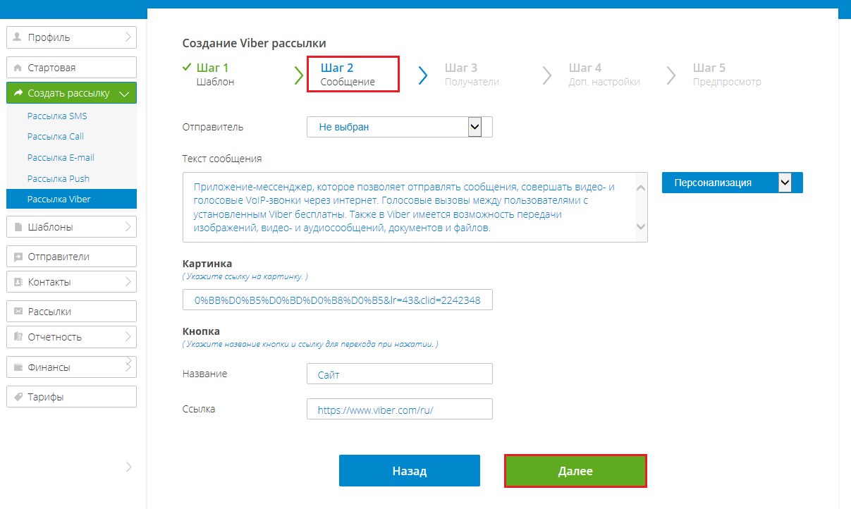Click the "Отправитель" label
Image resolution: width=851 pixels, height=509 pixels.
coord(213,127)
